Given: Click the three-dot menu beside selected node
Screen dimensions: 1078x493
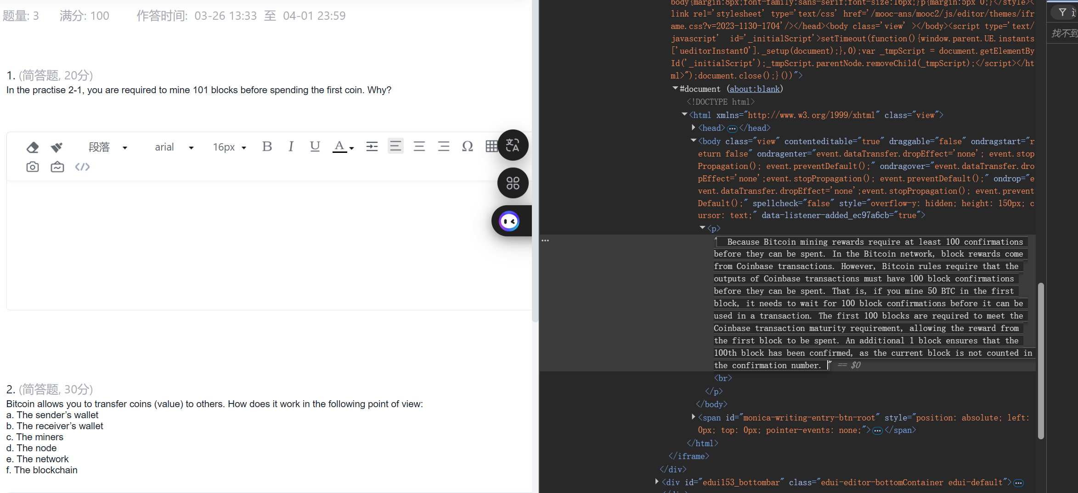Looking at the screenshot, I should coord(545,241).
